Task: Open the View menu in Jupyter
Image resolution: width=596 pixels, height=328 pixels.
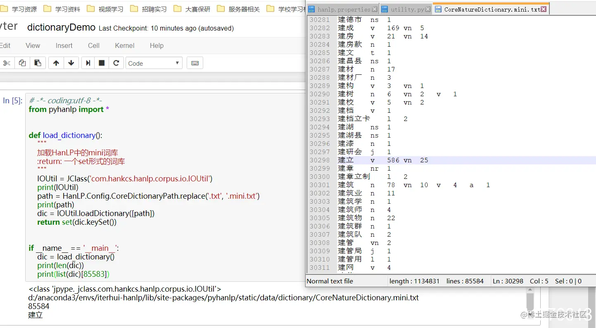Action: pos(33,45)
